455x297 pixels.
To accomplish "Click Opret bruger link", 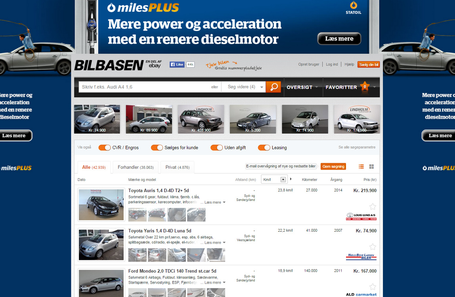I will pyautogui.click(x=308, y=65).
